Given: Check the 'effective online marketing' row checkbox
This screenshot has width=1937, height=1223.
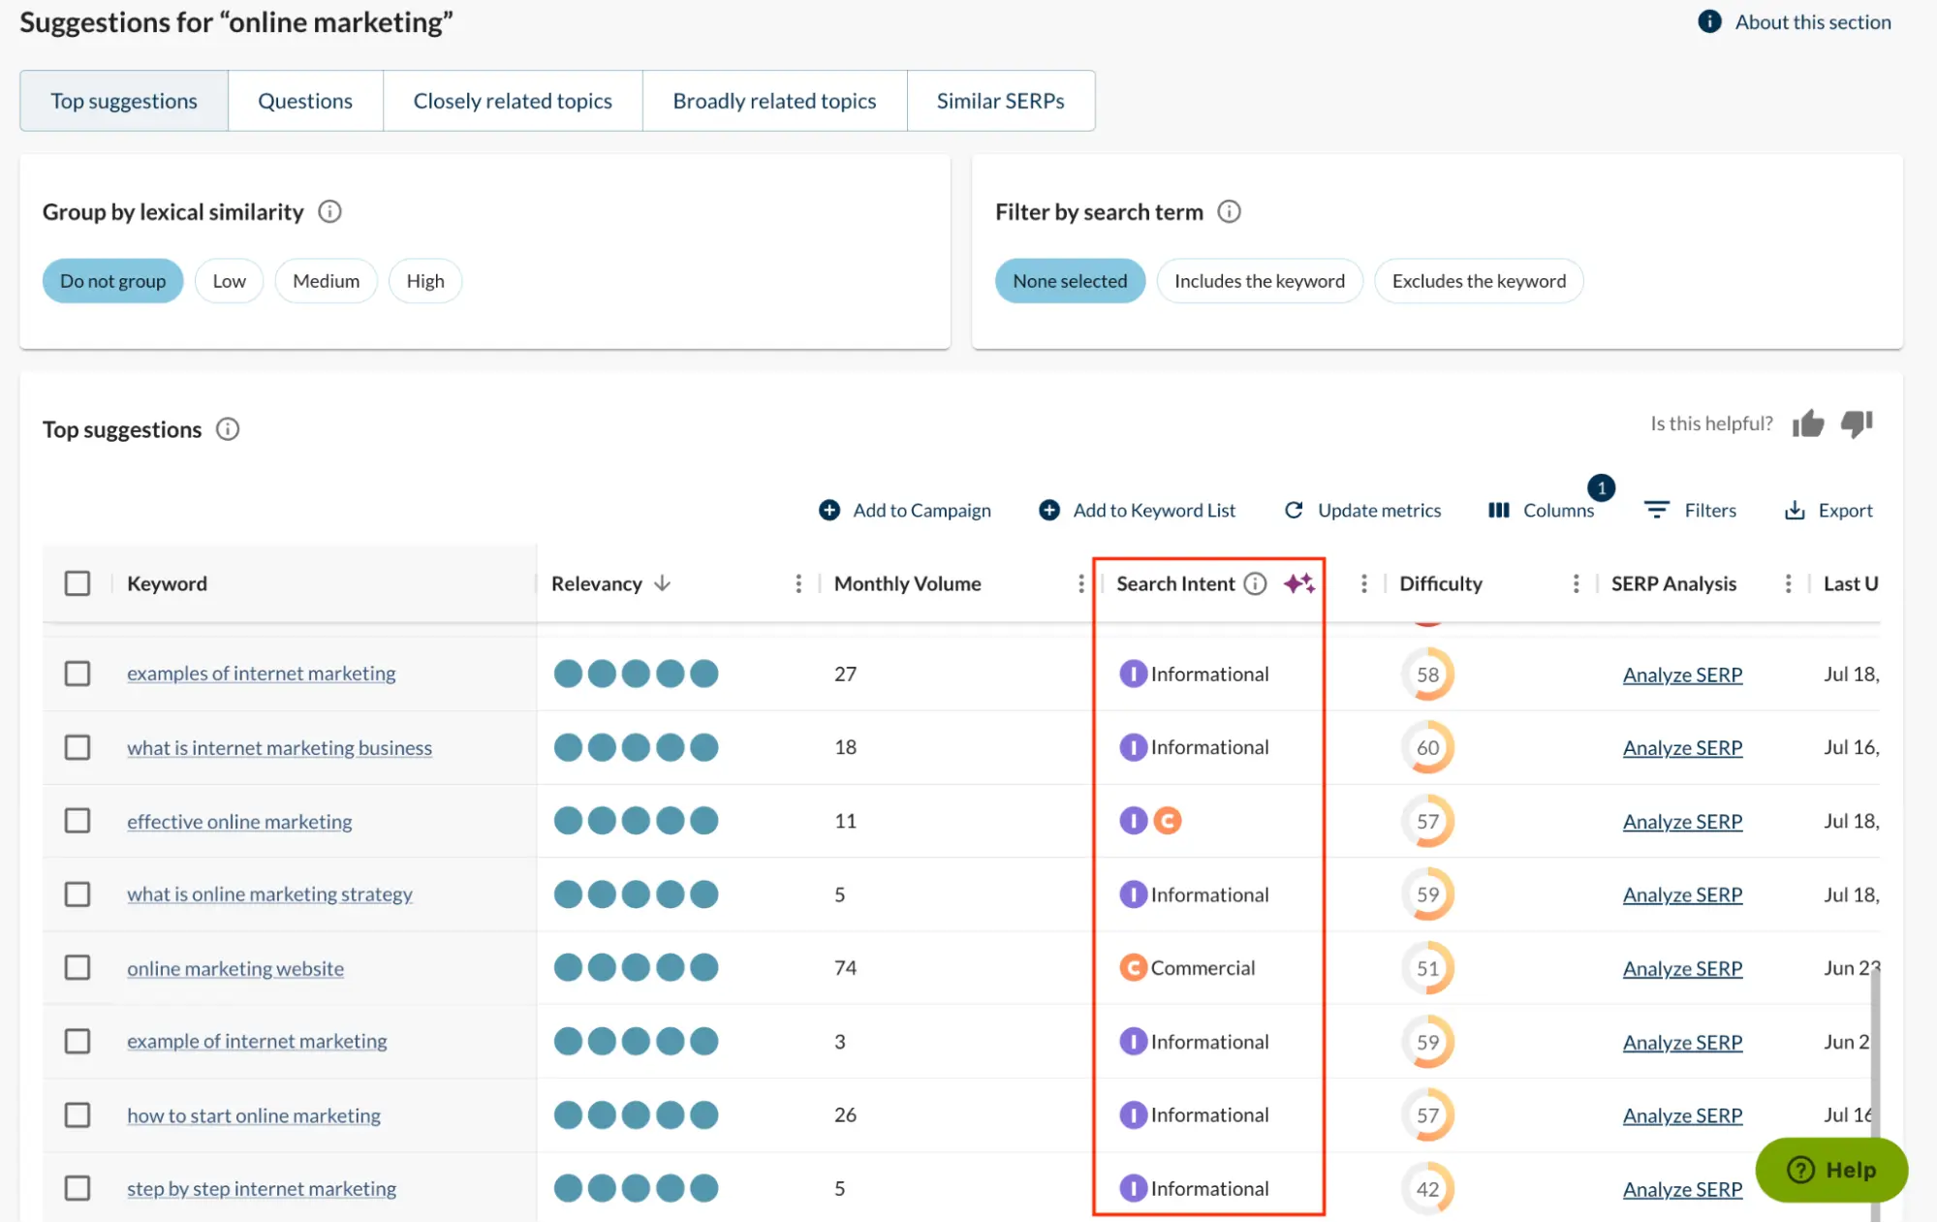Looking at the screenshot, I should tap(77, 820).
